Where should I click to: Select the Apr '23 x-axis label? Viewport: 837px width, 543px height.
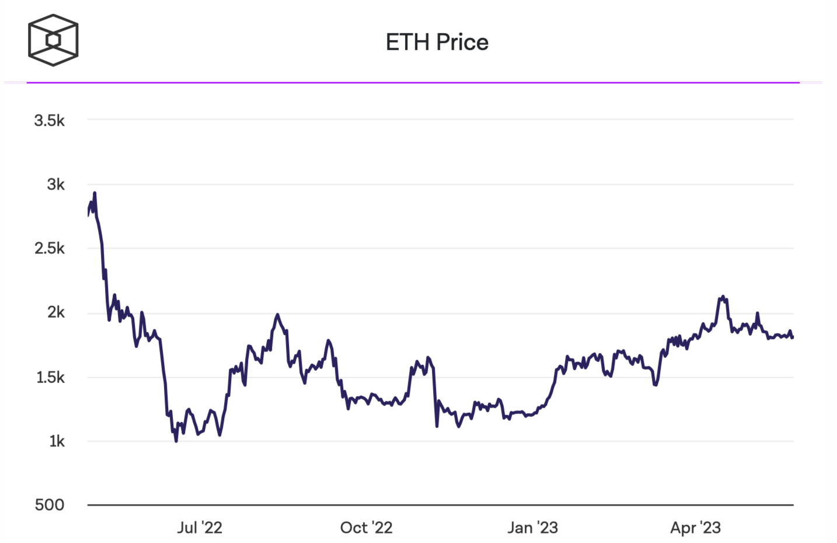tap(695, 528)
